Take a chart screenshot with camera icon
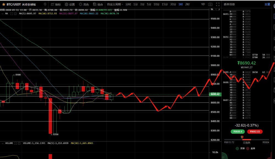This screenshot has width=275, height=159. 210,4
